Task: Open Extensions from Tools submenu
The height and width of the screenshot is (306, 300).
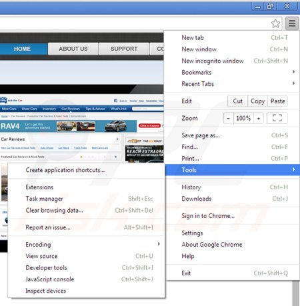Action: (x=87, y=187)
